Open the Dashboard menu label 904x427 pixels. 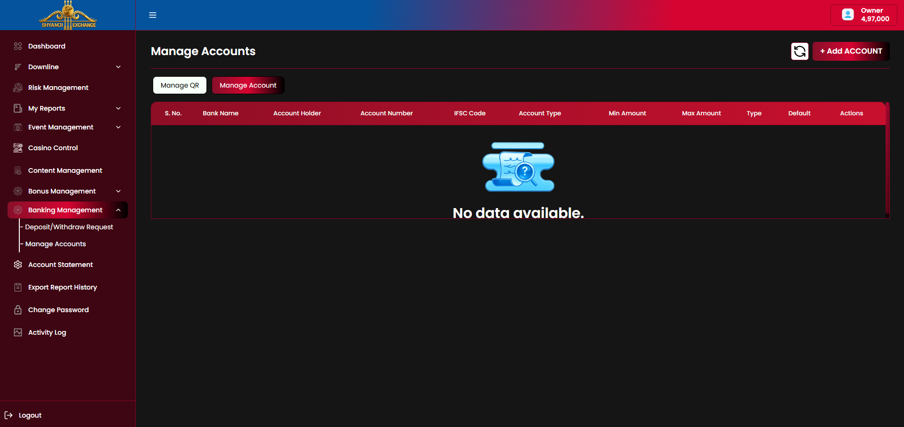47,46
